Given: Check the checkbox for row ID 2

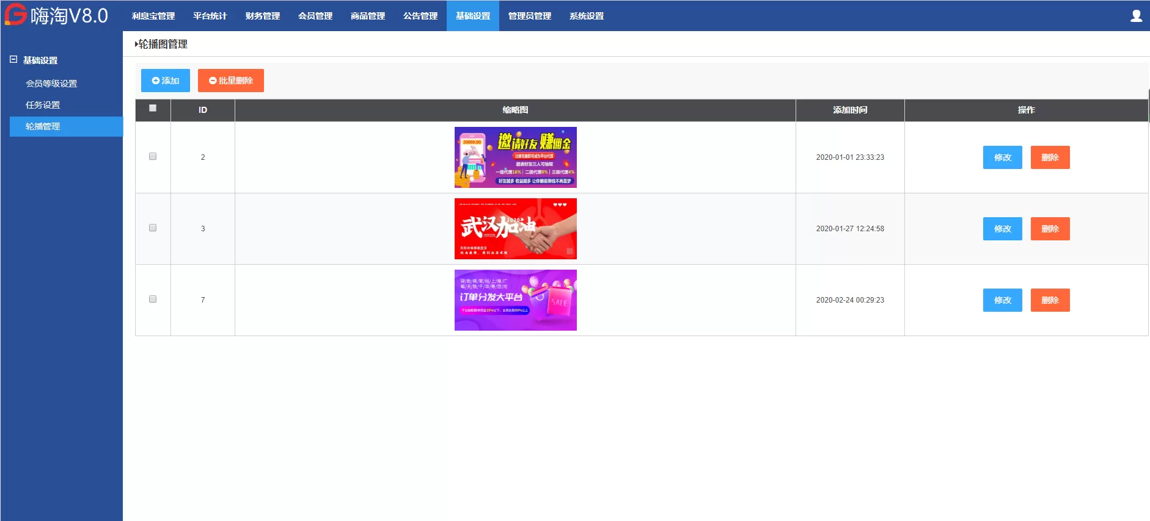Looking at the screenshot, I should click(153, 157).
